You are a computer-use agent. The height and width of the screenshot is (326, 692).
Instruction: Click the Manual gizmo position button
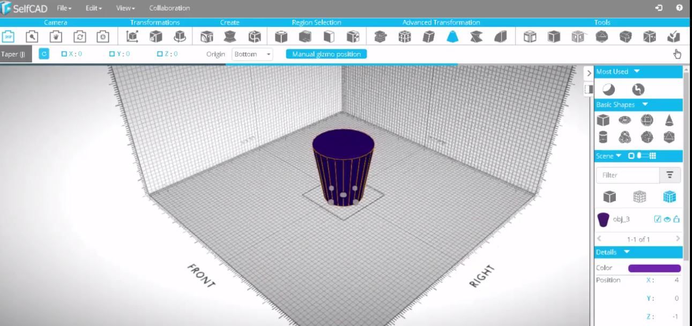click(327, 54)
